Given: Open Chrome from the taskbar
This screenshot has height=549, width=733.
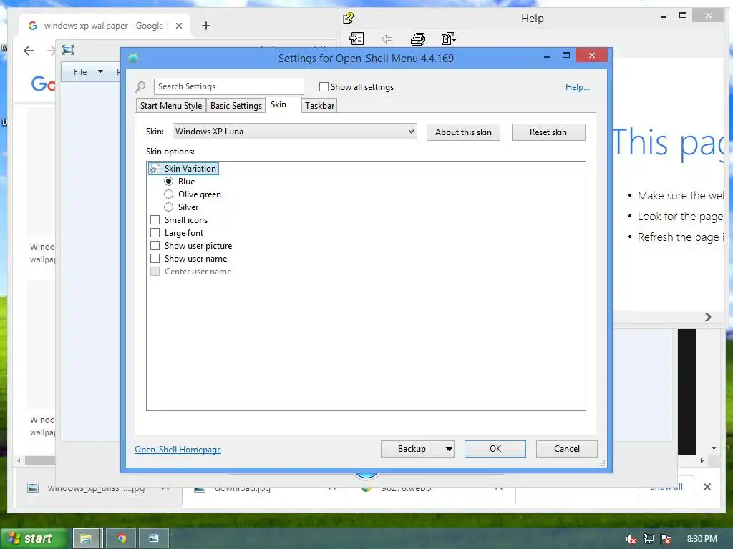Looking at the screenshot, I should click(x=122, y=538).
